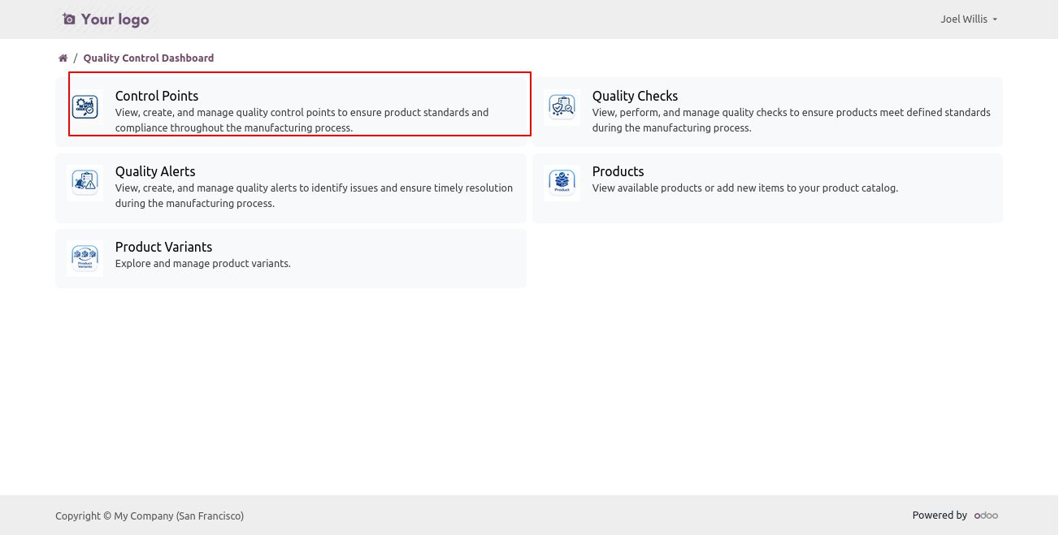Screen dimensions: 1059x535
Task: Open the Product Variants title link
Action: (163, 247)
